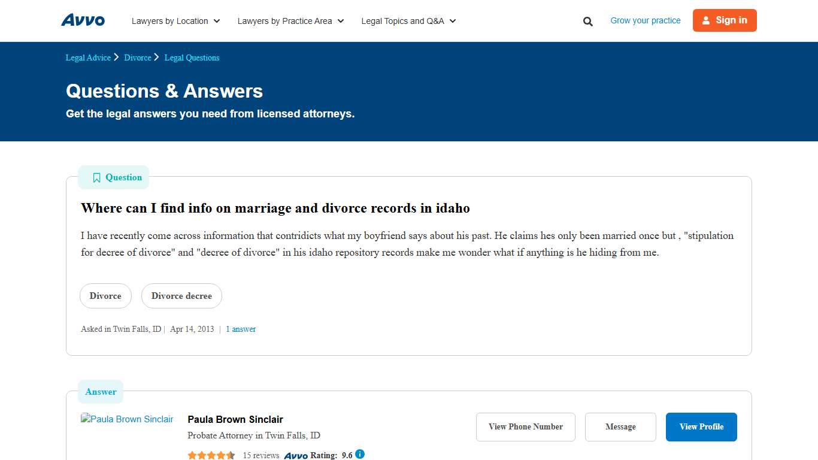818x460 pixels.
Task: Click the bookmark icon on the Question label
Action: coord(96,177)
